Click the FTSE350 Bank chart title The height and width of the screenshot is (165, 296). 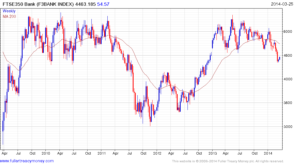(x=38, y=4)
